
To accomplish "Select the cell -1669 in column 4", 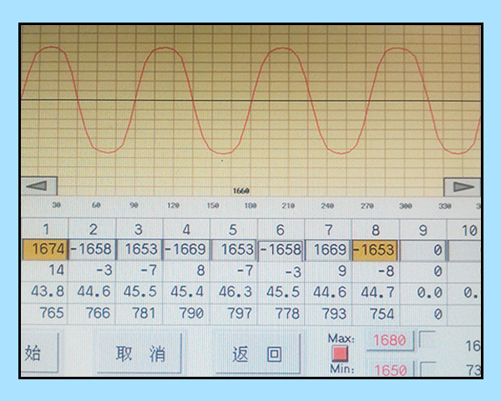I will pos(187,249).
